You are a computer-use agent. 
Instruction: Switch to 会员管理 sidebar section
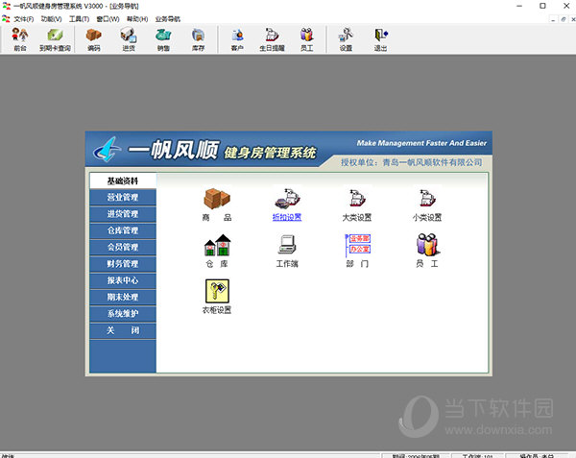click(123, 247)
